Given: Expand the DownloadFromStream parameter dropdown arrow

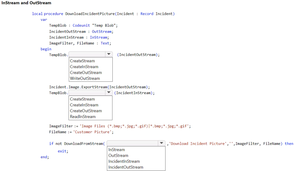Looking at the screenshot, I should coord(161,143).
